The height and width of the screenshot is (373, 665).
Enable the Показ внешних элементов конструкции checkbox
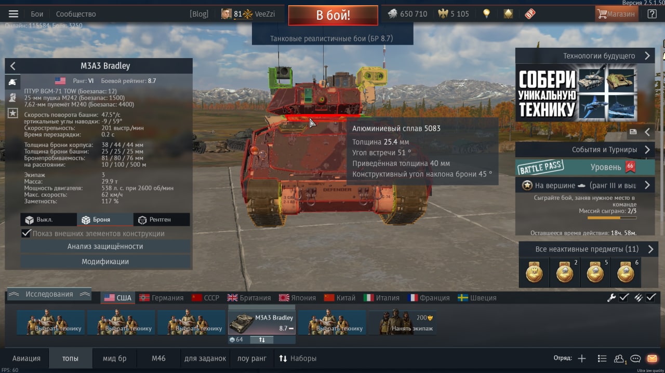pyautogui.click(x=26, y=233)
